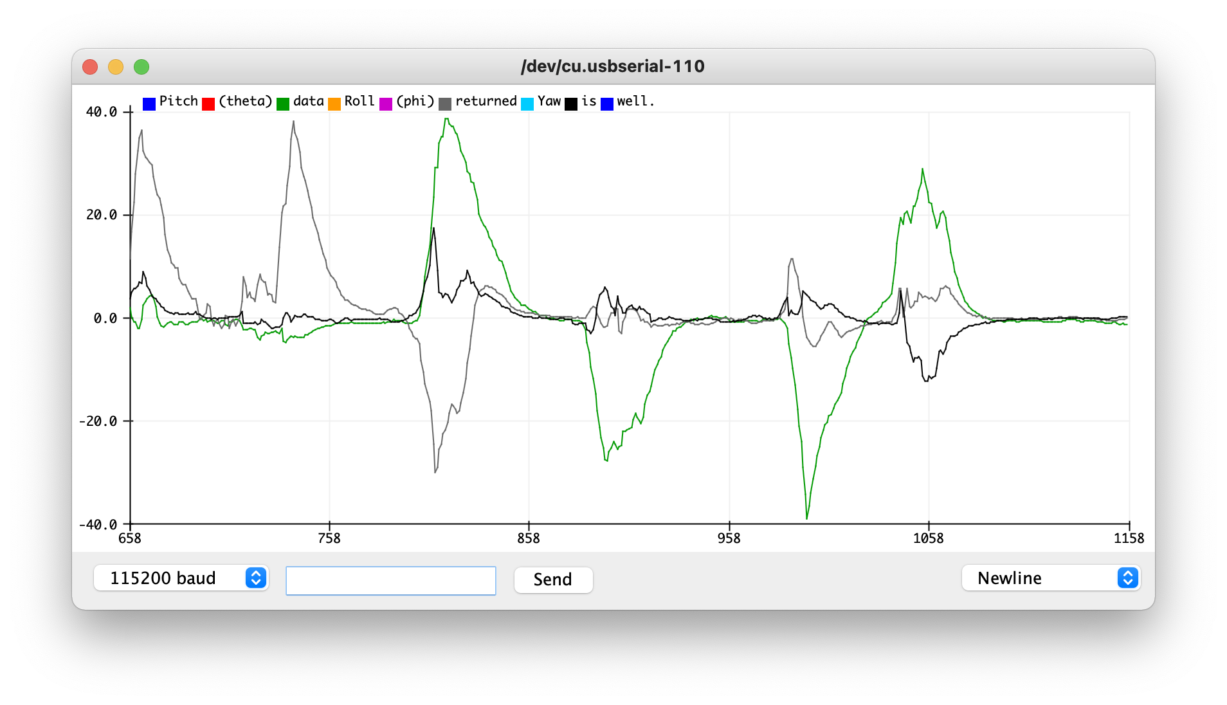
Task: Close the serial plotter window
Action: point(90,67)
